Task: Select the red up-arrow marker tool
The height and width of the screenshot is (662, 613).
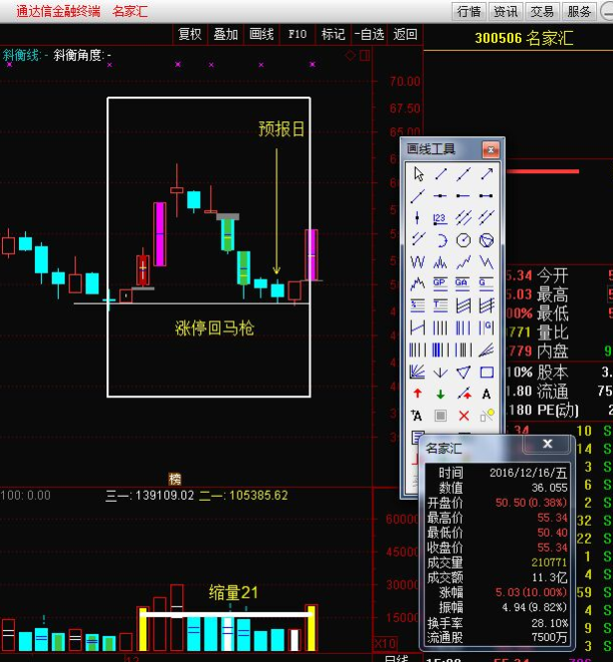Action: click(x=418, y=394)
